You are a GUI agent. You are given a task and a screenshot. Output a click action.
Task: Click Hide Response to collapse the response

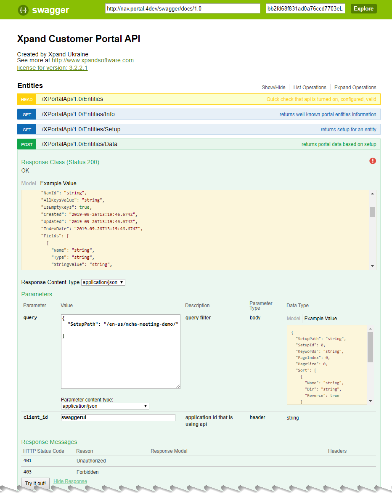tap(70, 481)
